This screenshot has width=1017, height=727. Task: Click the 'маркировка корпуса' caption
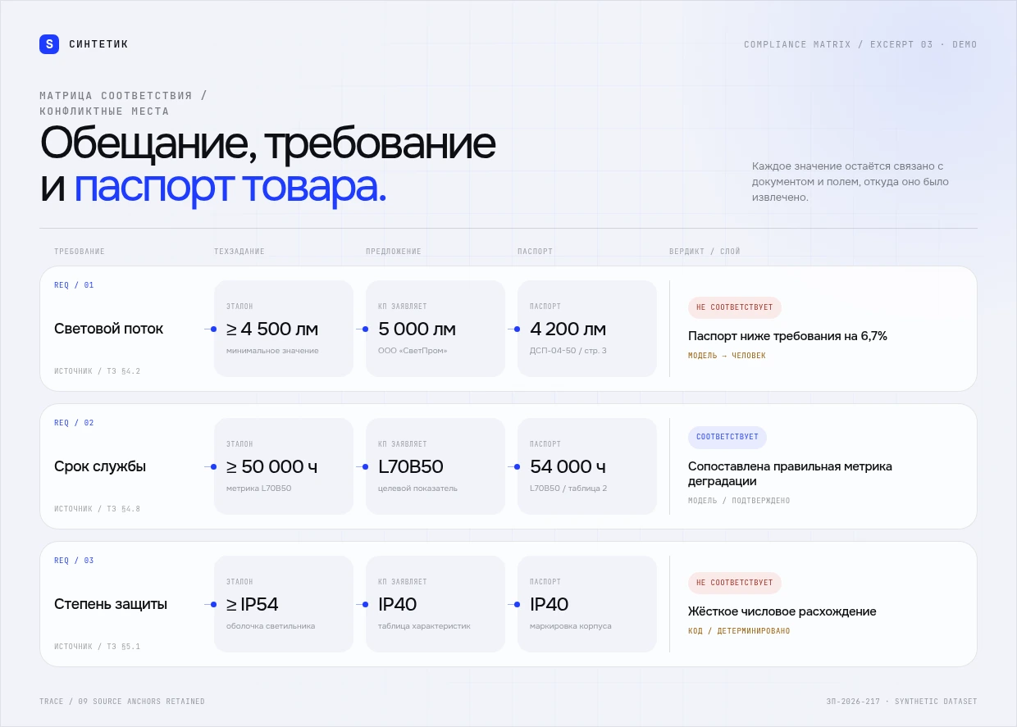(571, 626)
